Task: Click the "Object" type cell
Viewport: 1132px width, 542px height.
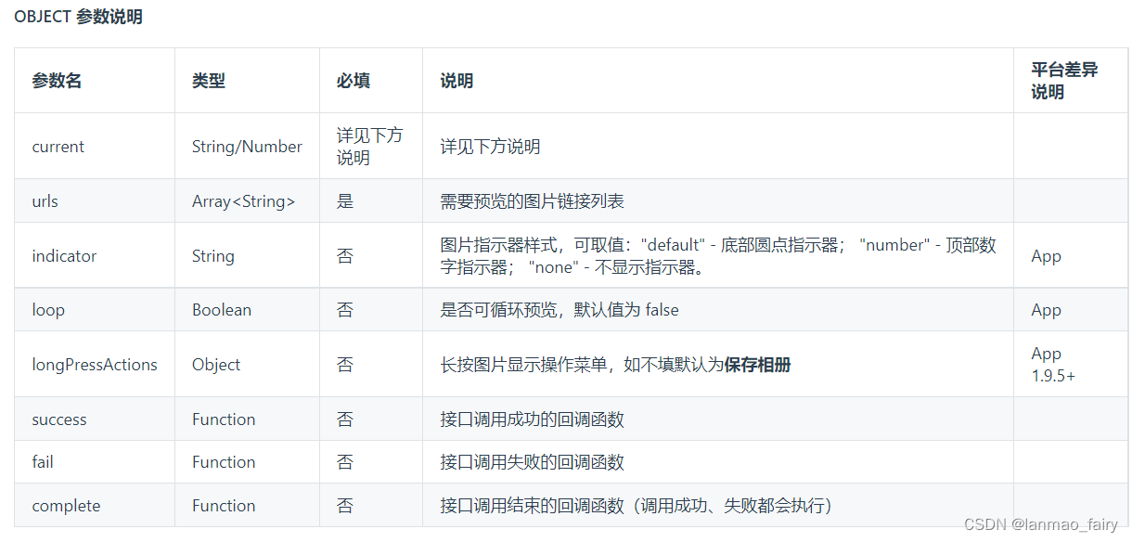Action: pos(216,365)
